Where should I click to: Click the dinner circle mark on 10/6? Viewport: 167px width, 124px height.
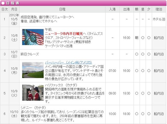click(149, 38)
